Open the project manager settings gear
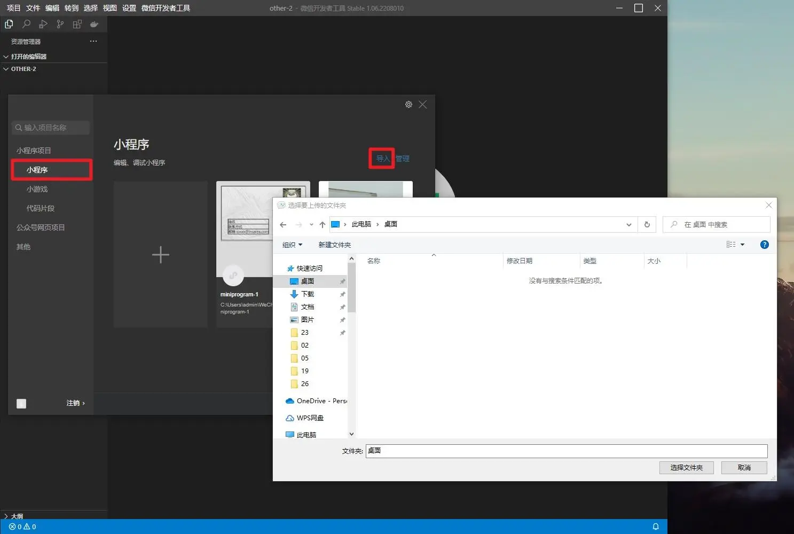Image resolution: width=794 pixels, height=534 pixels. [x=408, y=105]
